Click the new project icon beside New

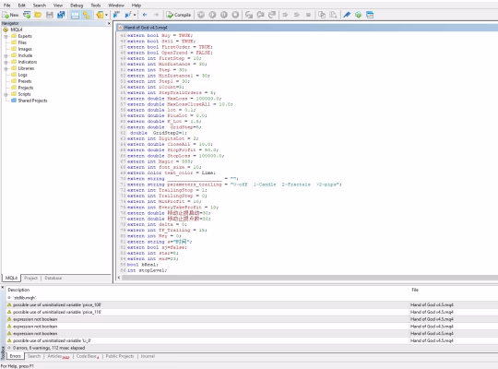[x=27, y=15]
